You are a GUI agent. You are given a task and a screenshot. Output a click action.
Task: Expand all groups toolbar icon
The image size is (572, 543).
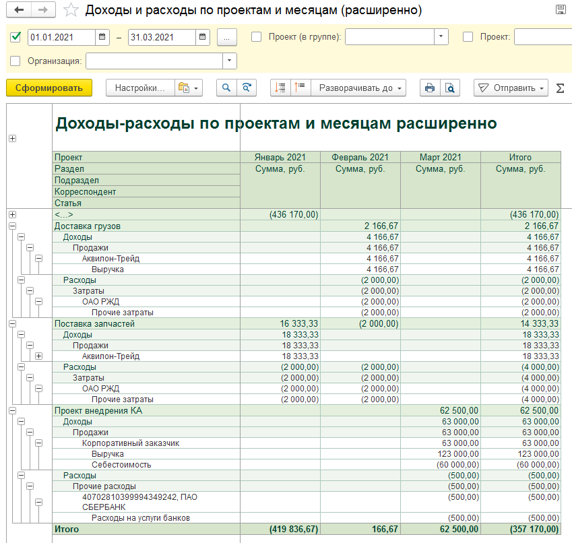pyautogui.click(x=300, y=88)
